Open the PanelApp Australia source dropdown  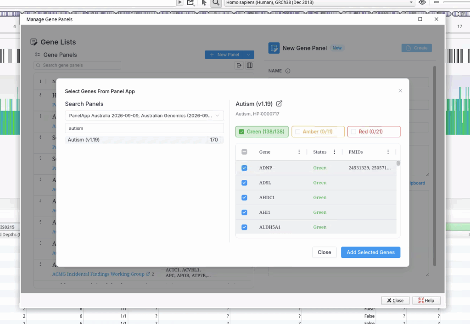click(x=144, y=116)
